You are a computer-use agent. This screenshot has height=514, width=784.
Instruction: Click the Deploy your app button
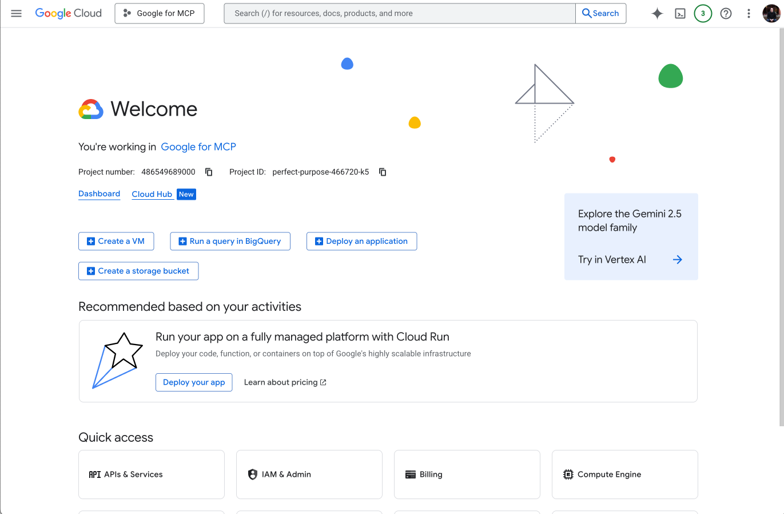[194, 382]
